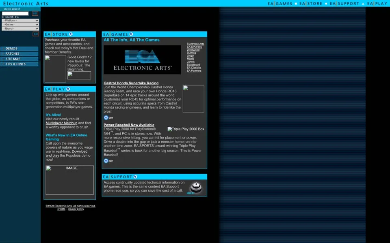390x243 pixels.
Task: Click GO button below Brand dropdown
Action: click(36, 34)
